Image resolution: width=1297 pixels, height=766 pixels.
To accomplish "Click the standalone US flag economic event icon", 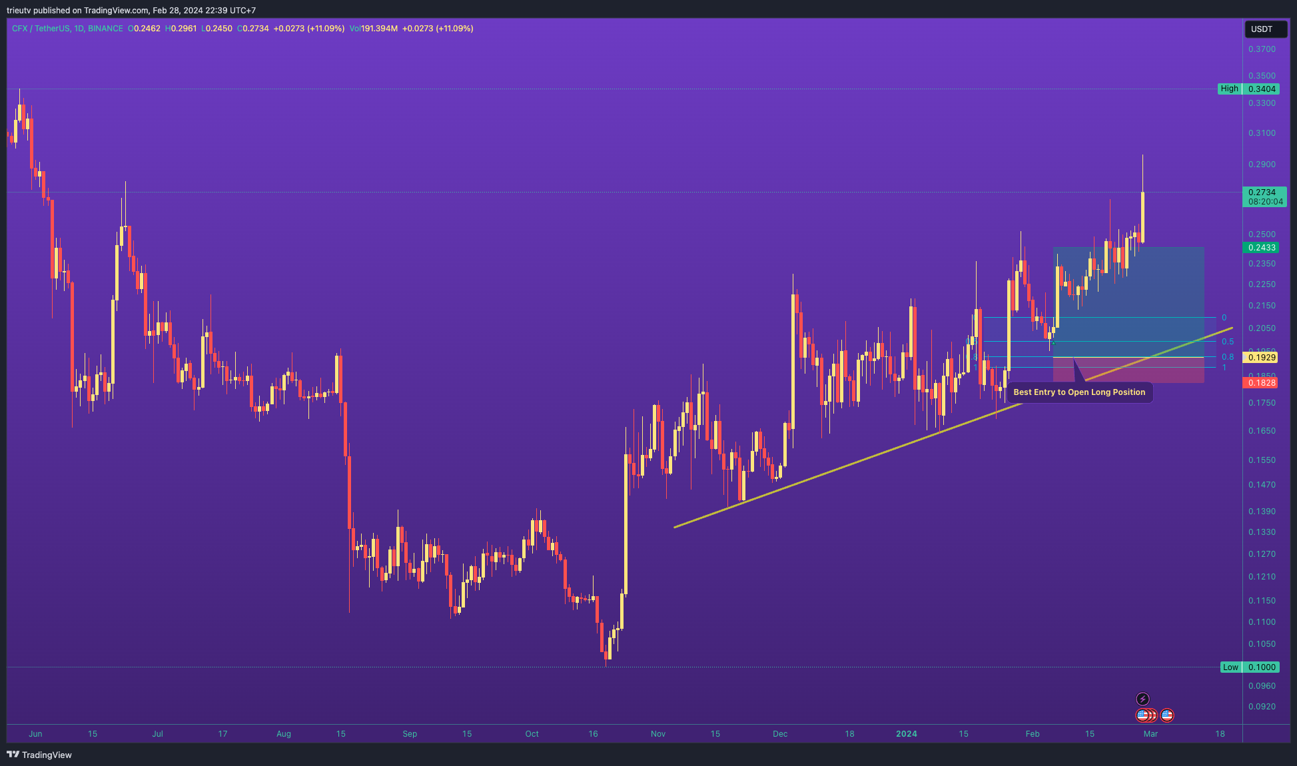I will click(x=1167, y=715).
